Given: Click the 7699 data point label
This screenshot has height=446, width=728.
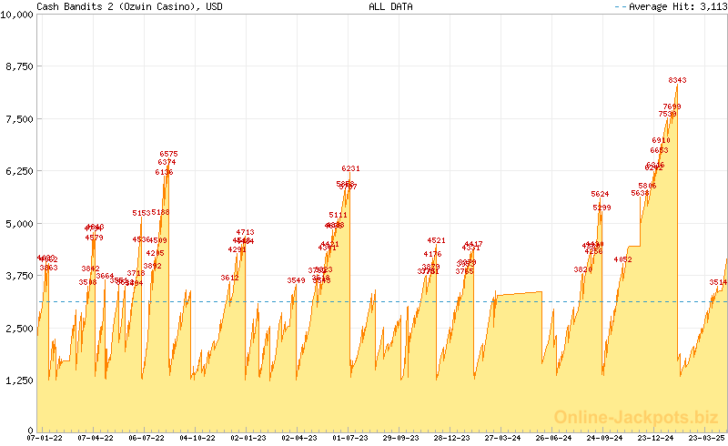Looking at the screenshot, I should pyautogui.click(x=672, y=106).
